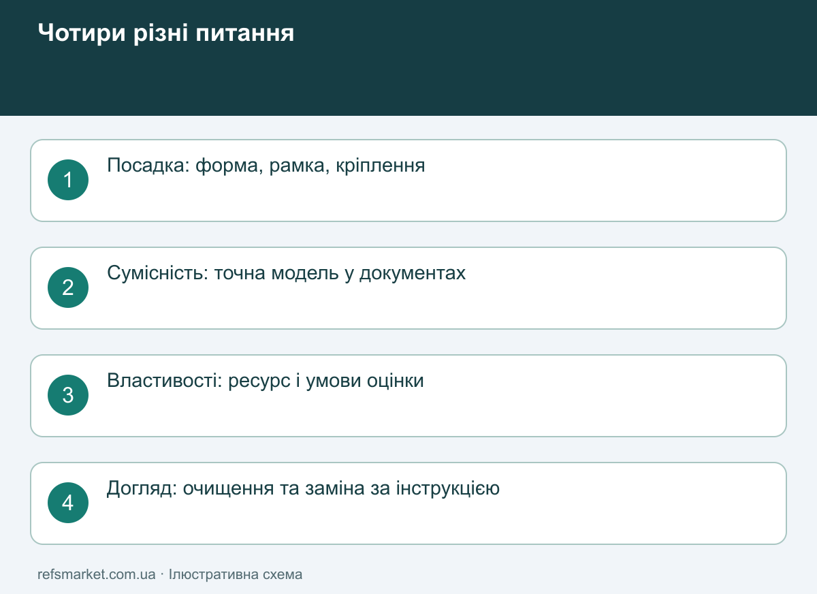The width and height of the screenshot is (817, 594).
Task: Select the number 1 circle badge
Action: (x=68, y=180)
